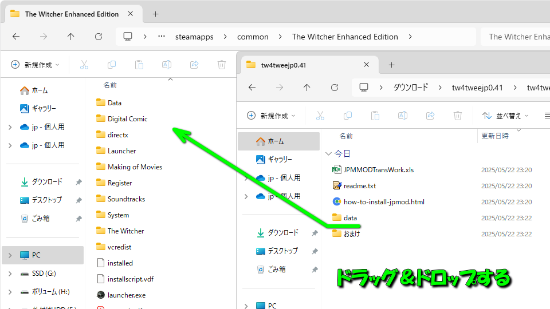Click Rename icon in tw4tweejp0.41 window toolbar
This screenshot has height=309, width=550.
pos(403,116)
